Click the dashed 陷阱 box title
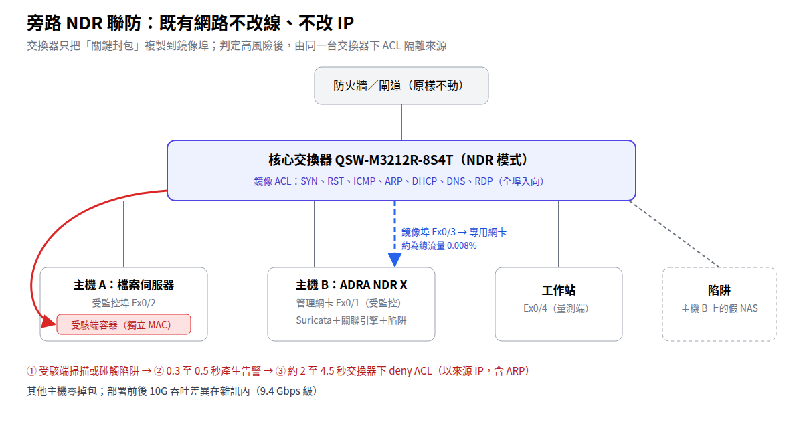The height and width of the screenshot is (428, 803). (719, 291)
